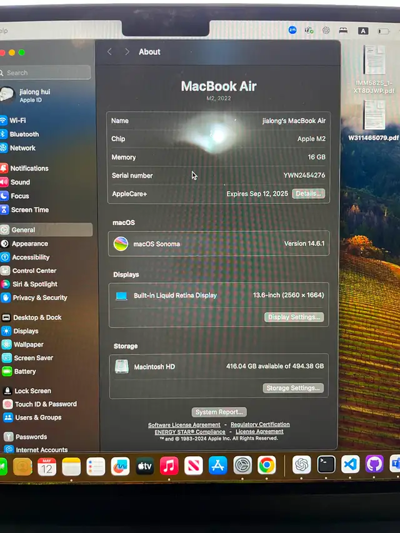Click the name "jialong's MacBook Air"
The height and width of the screenshot is (533, 400).
pyautogui.click(x=294, y=121)
